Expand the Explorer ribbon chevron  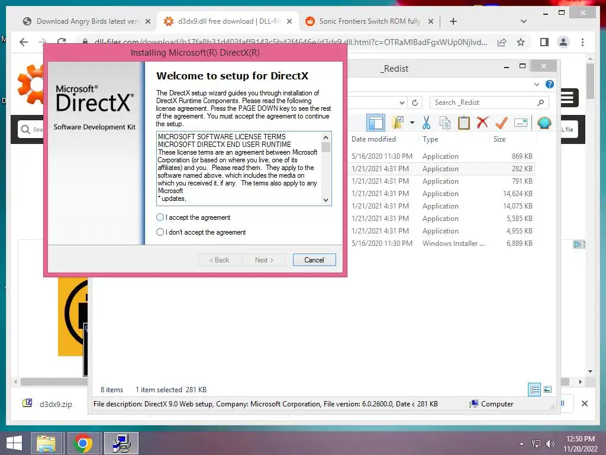point(536,84)
